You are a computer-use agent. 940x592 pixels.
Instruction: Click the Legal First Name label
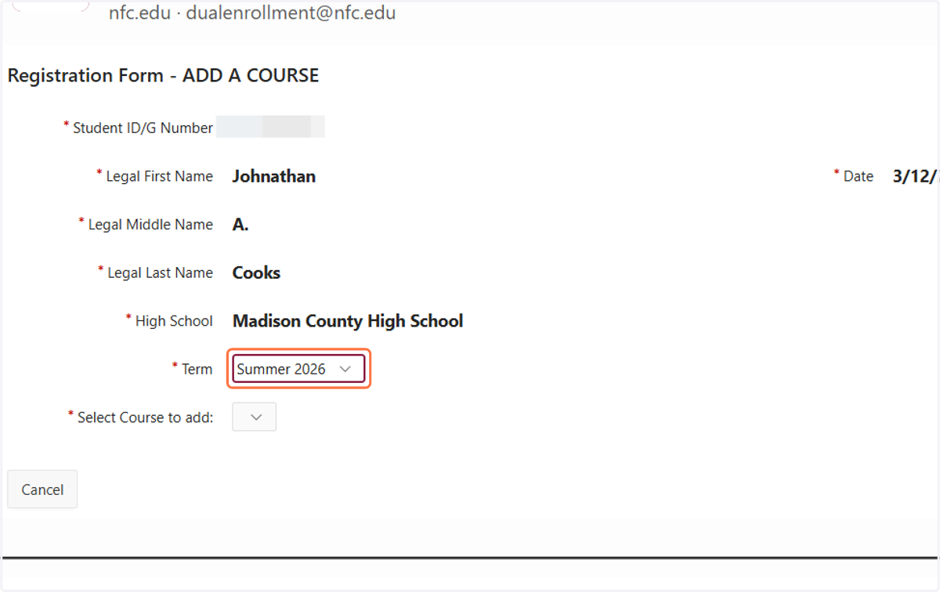(159, 176)
